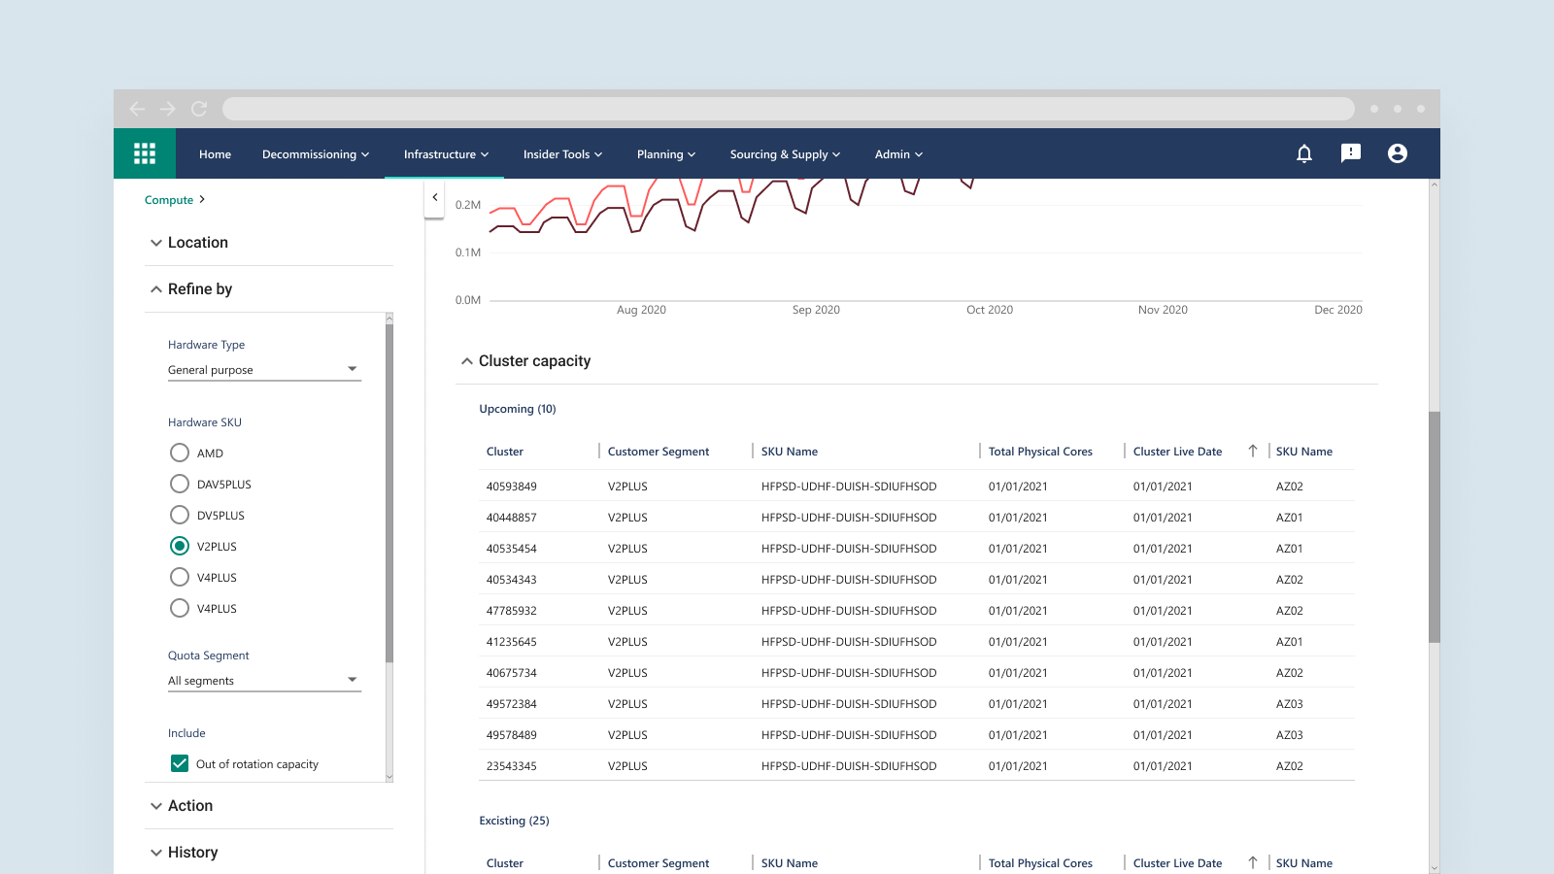Viewport: 1554px width, 874px height.
Task: Click the feedback message icon
Action: click(1350, 153)
